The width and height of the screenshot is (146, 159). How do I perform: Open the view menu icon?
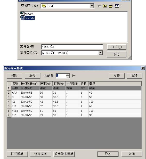[x=118, y=6]
